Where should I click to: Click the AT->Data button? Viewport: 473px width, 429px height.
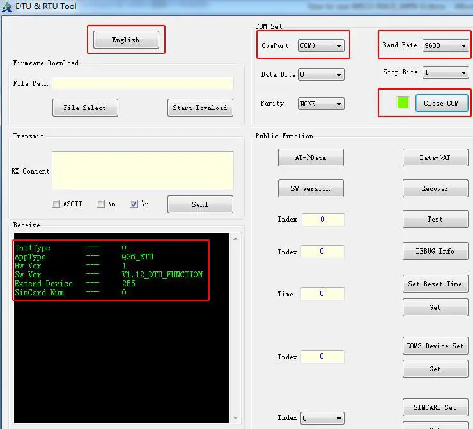coord(311,158)
